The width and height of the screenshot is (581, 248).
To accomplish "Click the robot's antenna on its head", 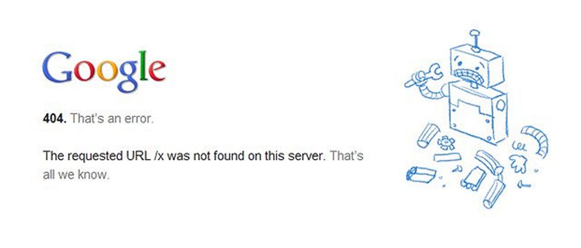I will [475, 40].
